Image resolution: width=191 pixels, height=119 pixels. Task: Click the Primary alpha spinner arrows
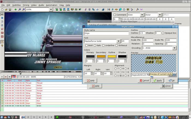[x=94, y=61]
